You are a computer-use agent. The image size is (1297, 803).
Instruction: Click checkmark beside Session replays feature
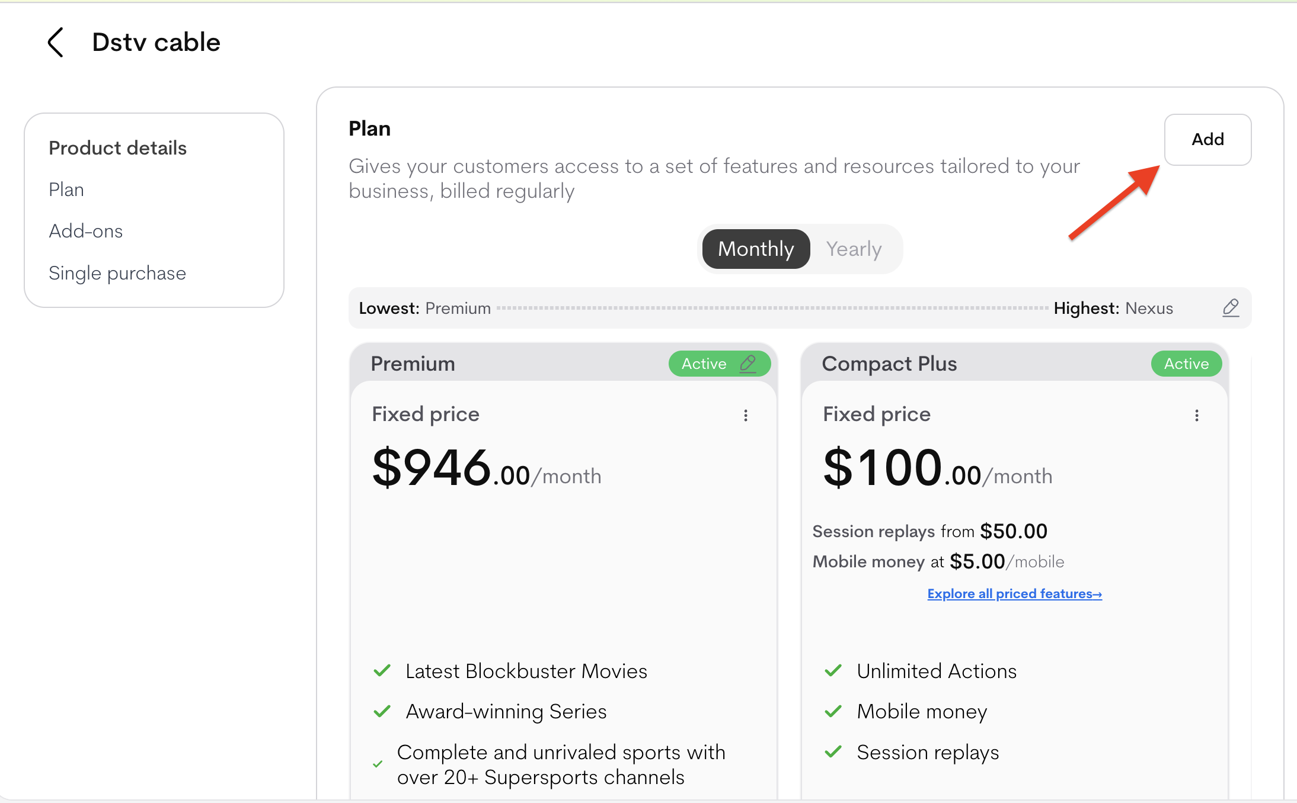pos(833,751)
